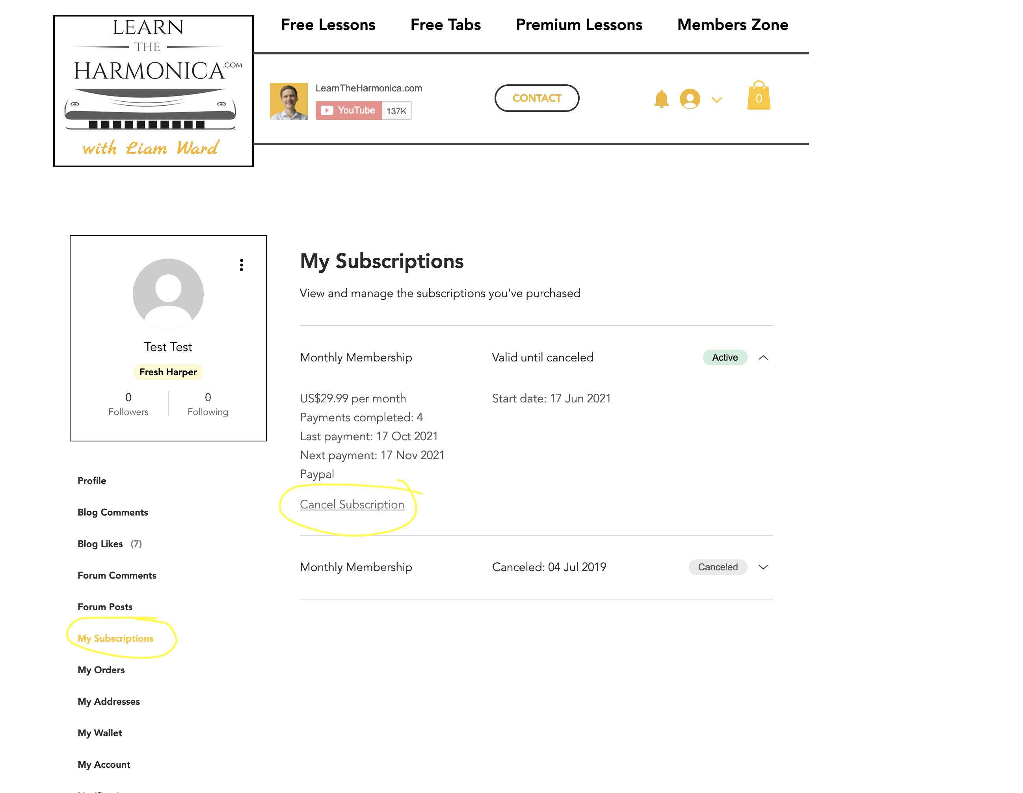This screenshot has height=793, width=1023.
Task: Click the Cancel Subscription link
Action: (x=352, y=504)
